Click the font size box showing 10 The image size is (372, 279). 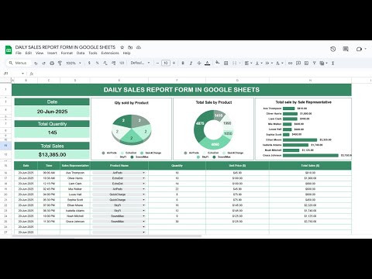(166, 63)
